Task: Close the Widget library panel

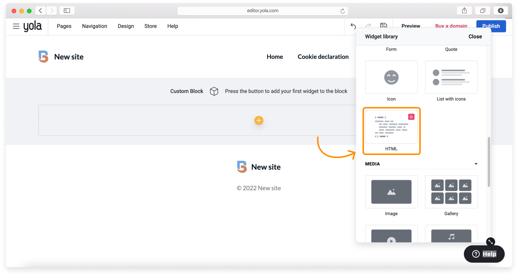Action: (x=475, y=37)
